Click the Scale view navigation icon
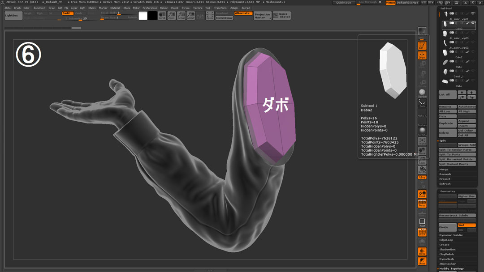Screen dimensions: 484x272 (422, 161)
